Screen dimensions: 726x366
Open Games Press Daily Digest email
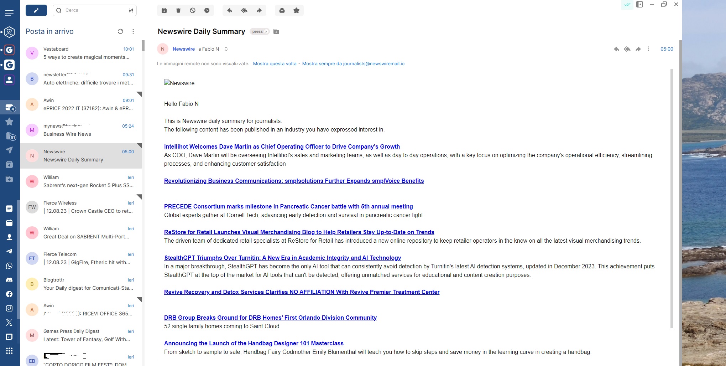pyautogui.click(x=81, y=335)
